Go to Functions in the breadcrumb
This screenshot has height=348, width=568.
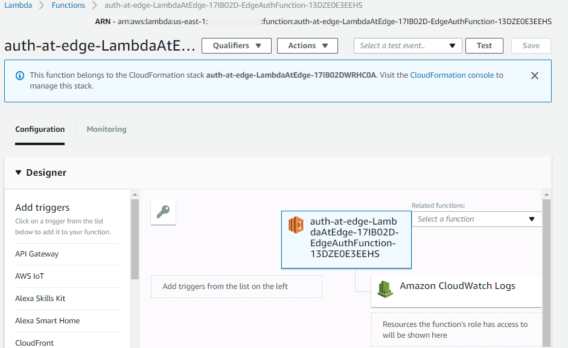tap(68, 5)
